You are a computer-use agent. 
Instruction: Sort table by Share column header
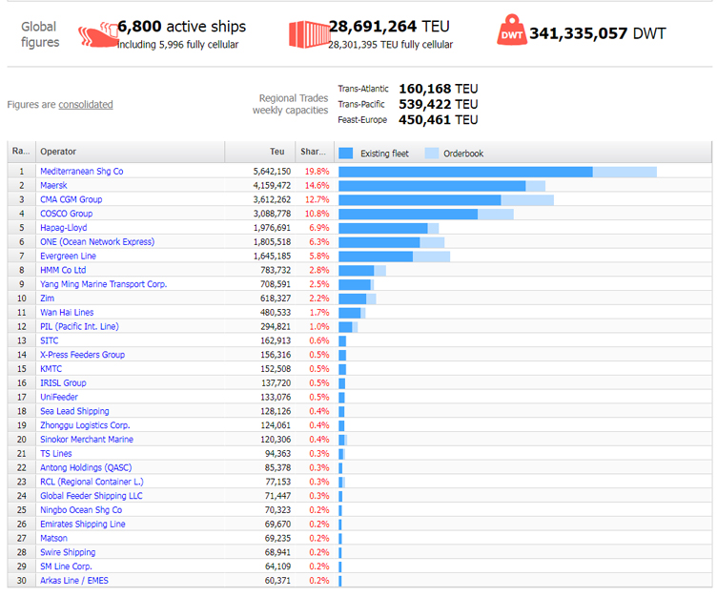pyautogui.click(x=315, y=152)
